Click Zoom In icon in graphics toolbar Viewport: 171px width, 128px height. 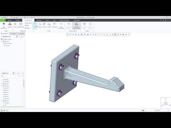click(70, 34)
